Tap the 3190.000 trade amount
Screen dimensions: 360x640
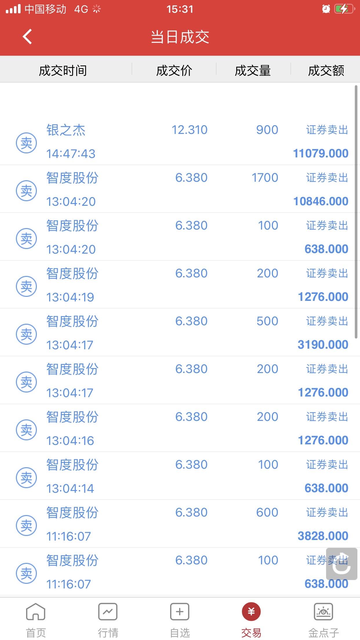click(323, 345)
